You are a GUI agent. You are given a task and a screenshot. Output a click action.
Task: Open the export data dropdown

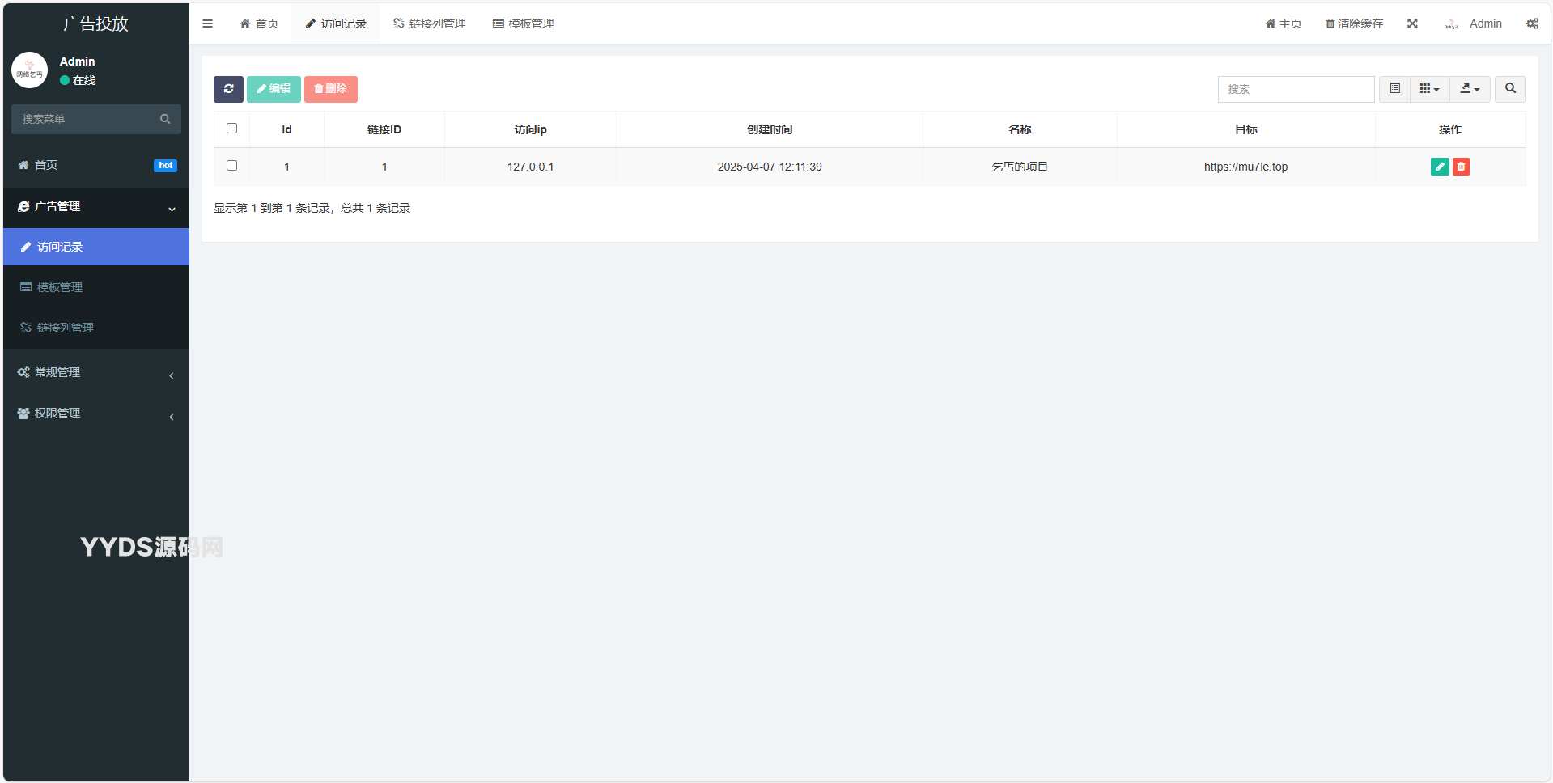[x=1470, y=89]
